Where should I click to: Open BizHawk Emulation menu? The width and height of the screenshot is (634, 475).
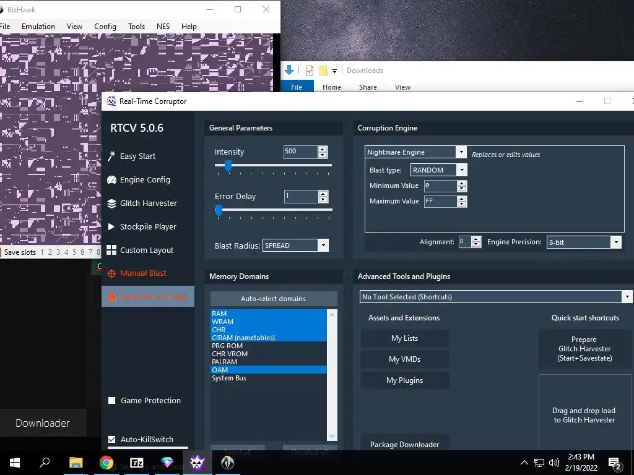pyautogui.click(x=38, y=27)
